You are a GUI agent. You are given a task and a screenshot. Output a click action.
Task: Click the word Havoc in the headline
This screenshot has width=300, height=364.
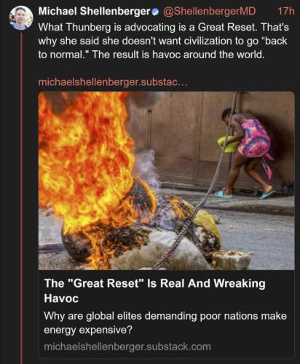pyautogui.click(x=61, y=298)
